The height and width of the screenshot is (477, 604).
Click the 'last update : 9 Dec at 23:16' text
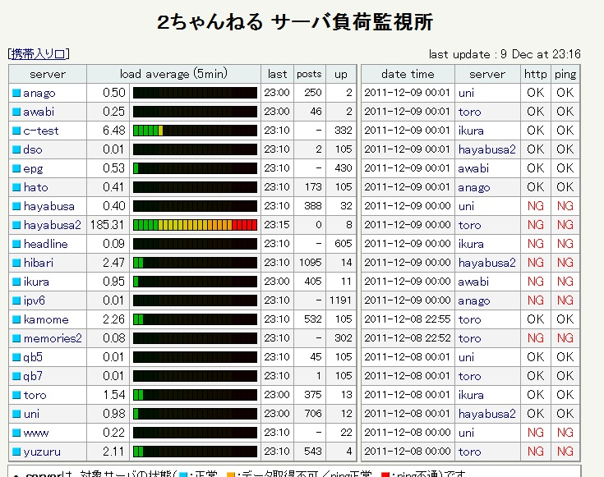[505, 54]
